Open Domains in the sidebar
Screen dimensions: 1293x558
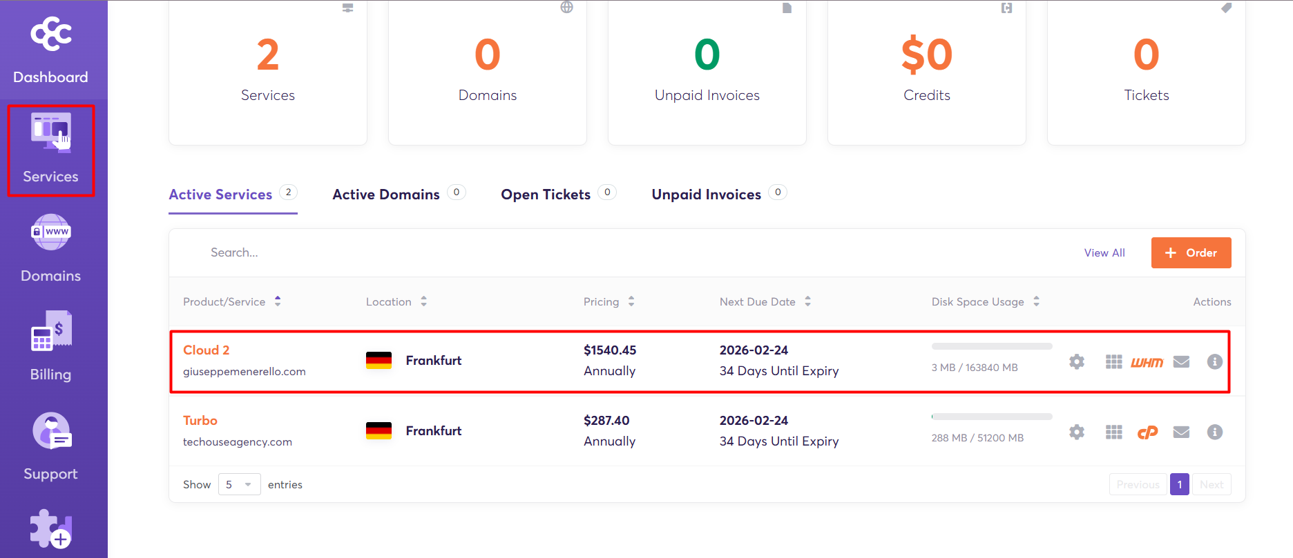[x=50, y=249]
